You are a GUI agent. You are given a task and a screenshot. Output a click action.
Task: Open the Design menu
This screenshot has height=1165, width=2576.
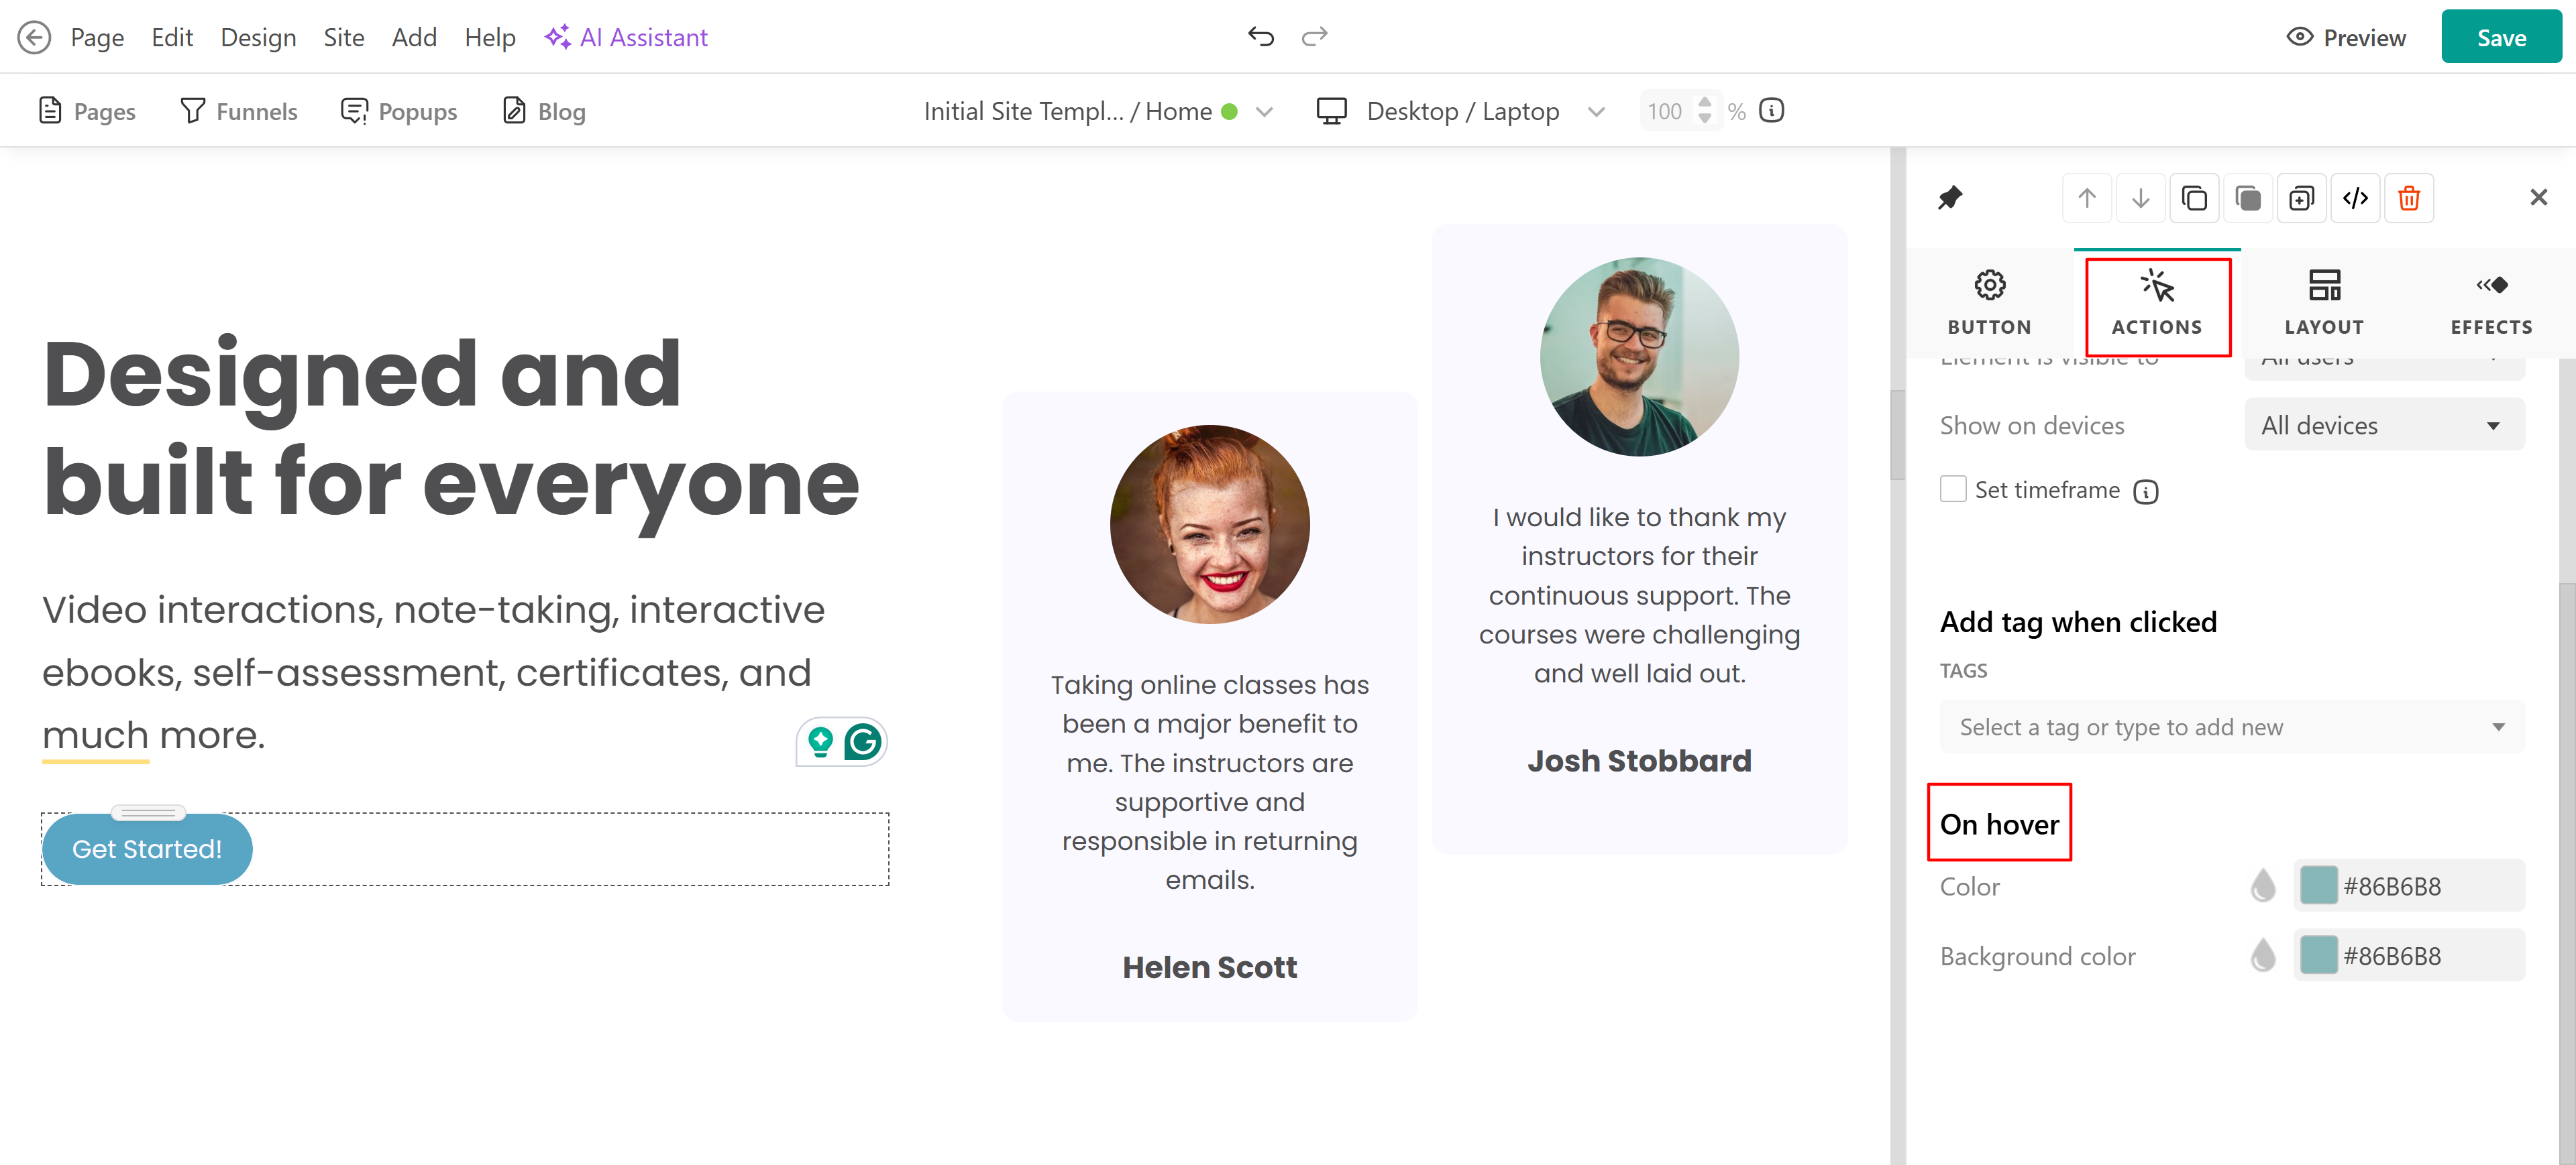(x=258, y=37)
